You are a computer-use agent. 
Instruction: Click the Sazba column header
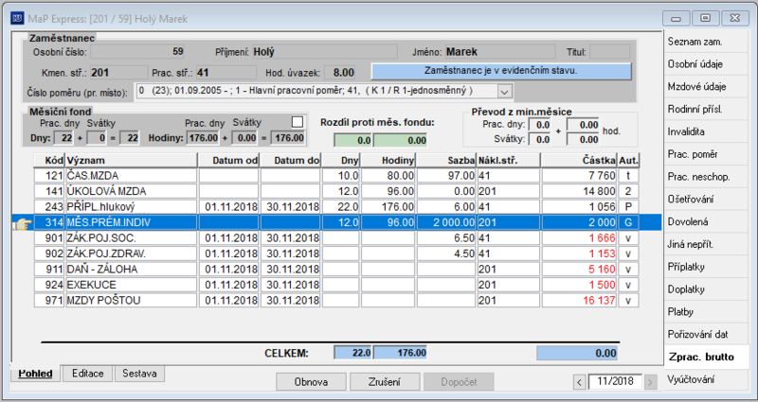(446, 160)
